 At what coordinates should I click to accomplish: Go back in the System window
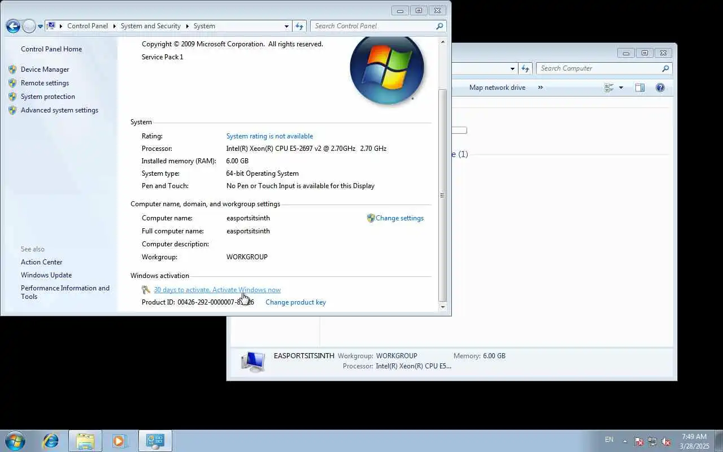tap(13, 26)
